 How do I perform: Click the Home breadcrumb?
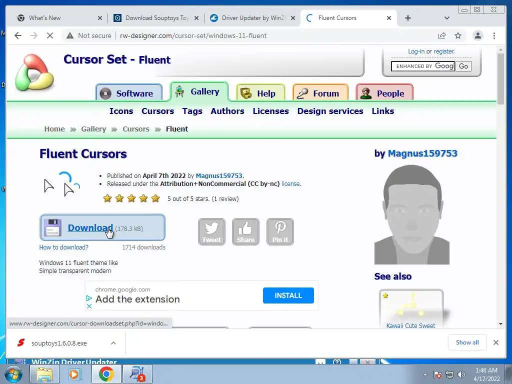(54, 129)
